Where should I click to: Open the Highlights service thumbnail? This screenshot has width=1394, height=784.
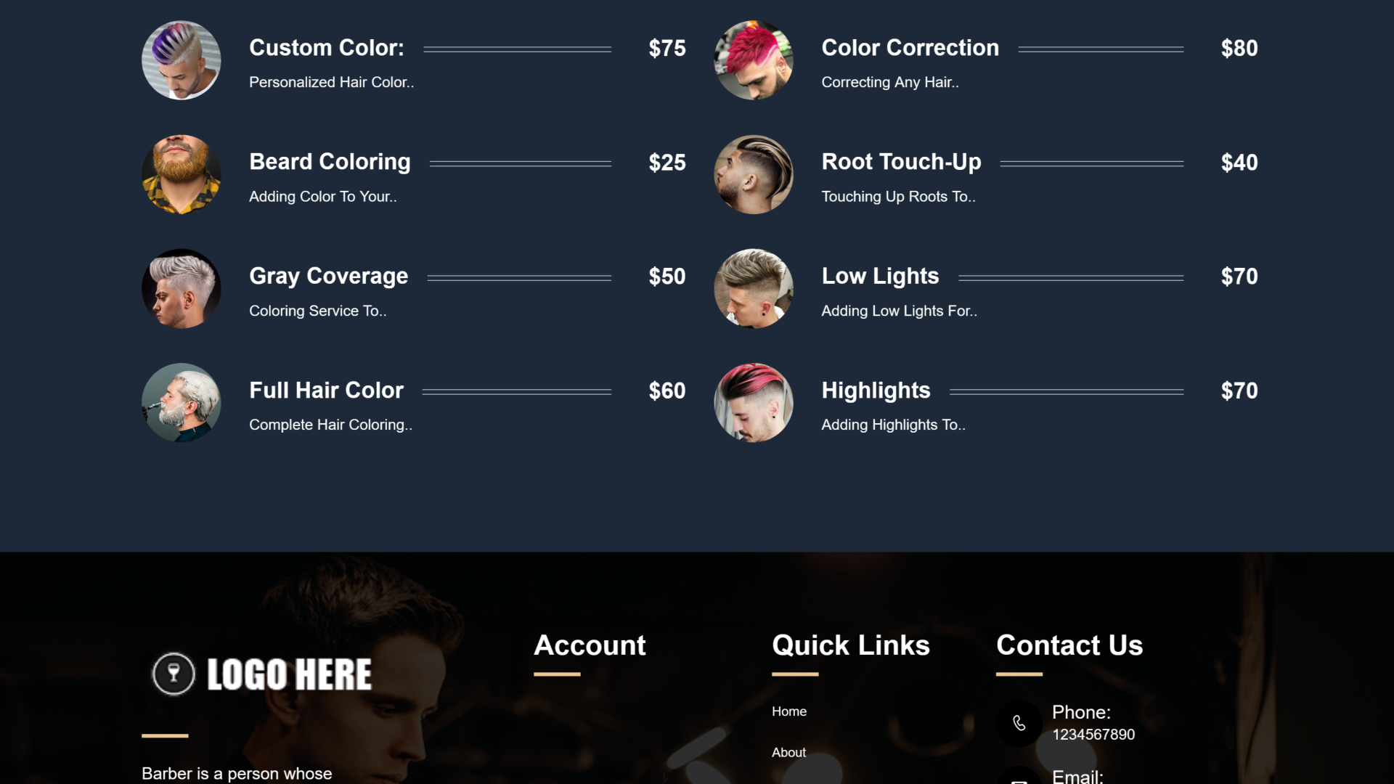[754, 403]
